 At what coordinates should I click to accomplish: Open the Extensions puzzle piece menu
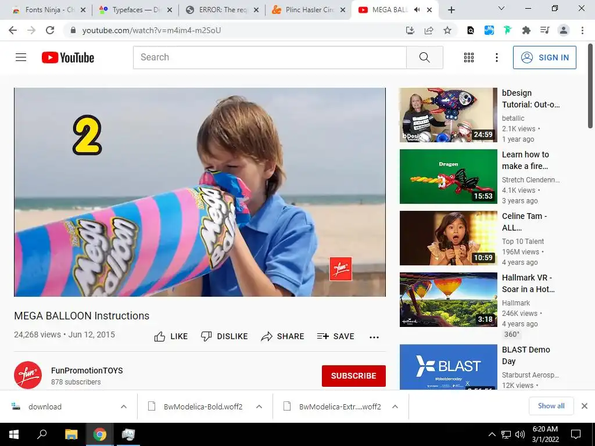[526, 30]
